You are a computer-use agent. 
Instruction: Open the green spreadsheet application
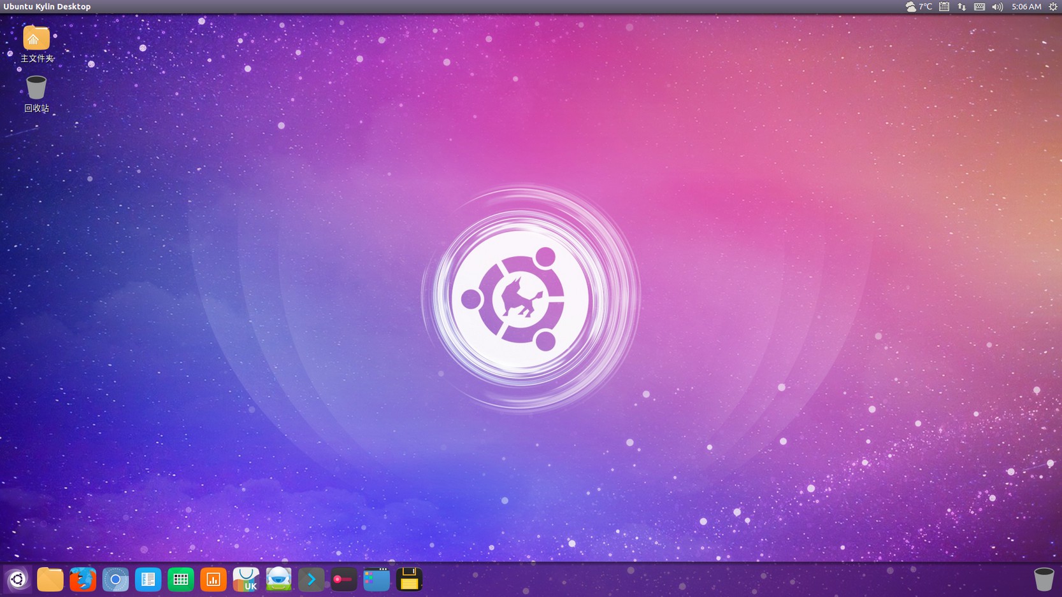[181, 579]
